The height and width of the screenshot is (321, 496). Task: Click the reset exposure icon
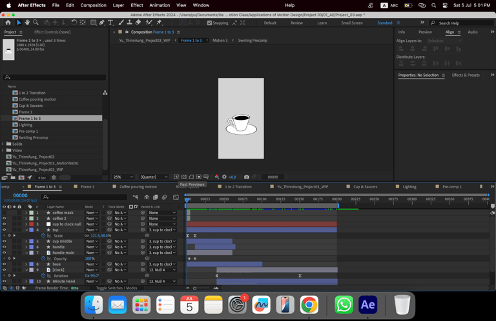(x=224, y=177)
